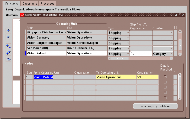The width and height of the screenshot is (190, 119).
Task: Click the Vision Services Japan end field
Action: pyautogui.click(x=87, y=43)
